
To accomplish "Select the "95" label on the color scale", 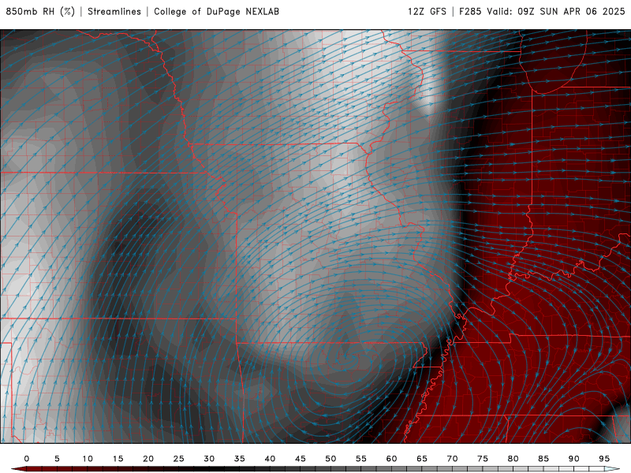I will [x=604, y=459].
